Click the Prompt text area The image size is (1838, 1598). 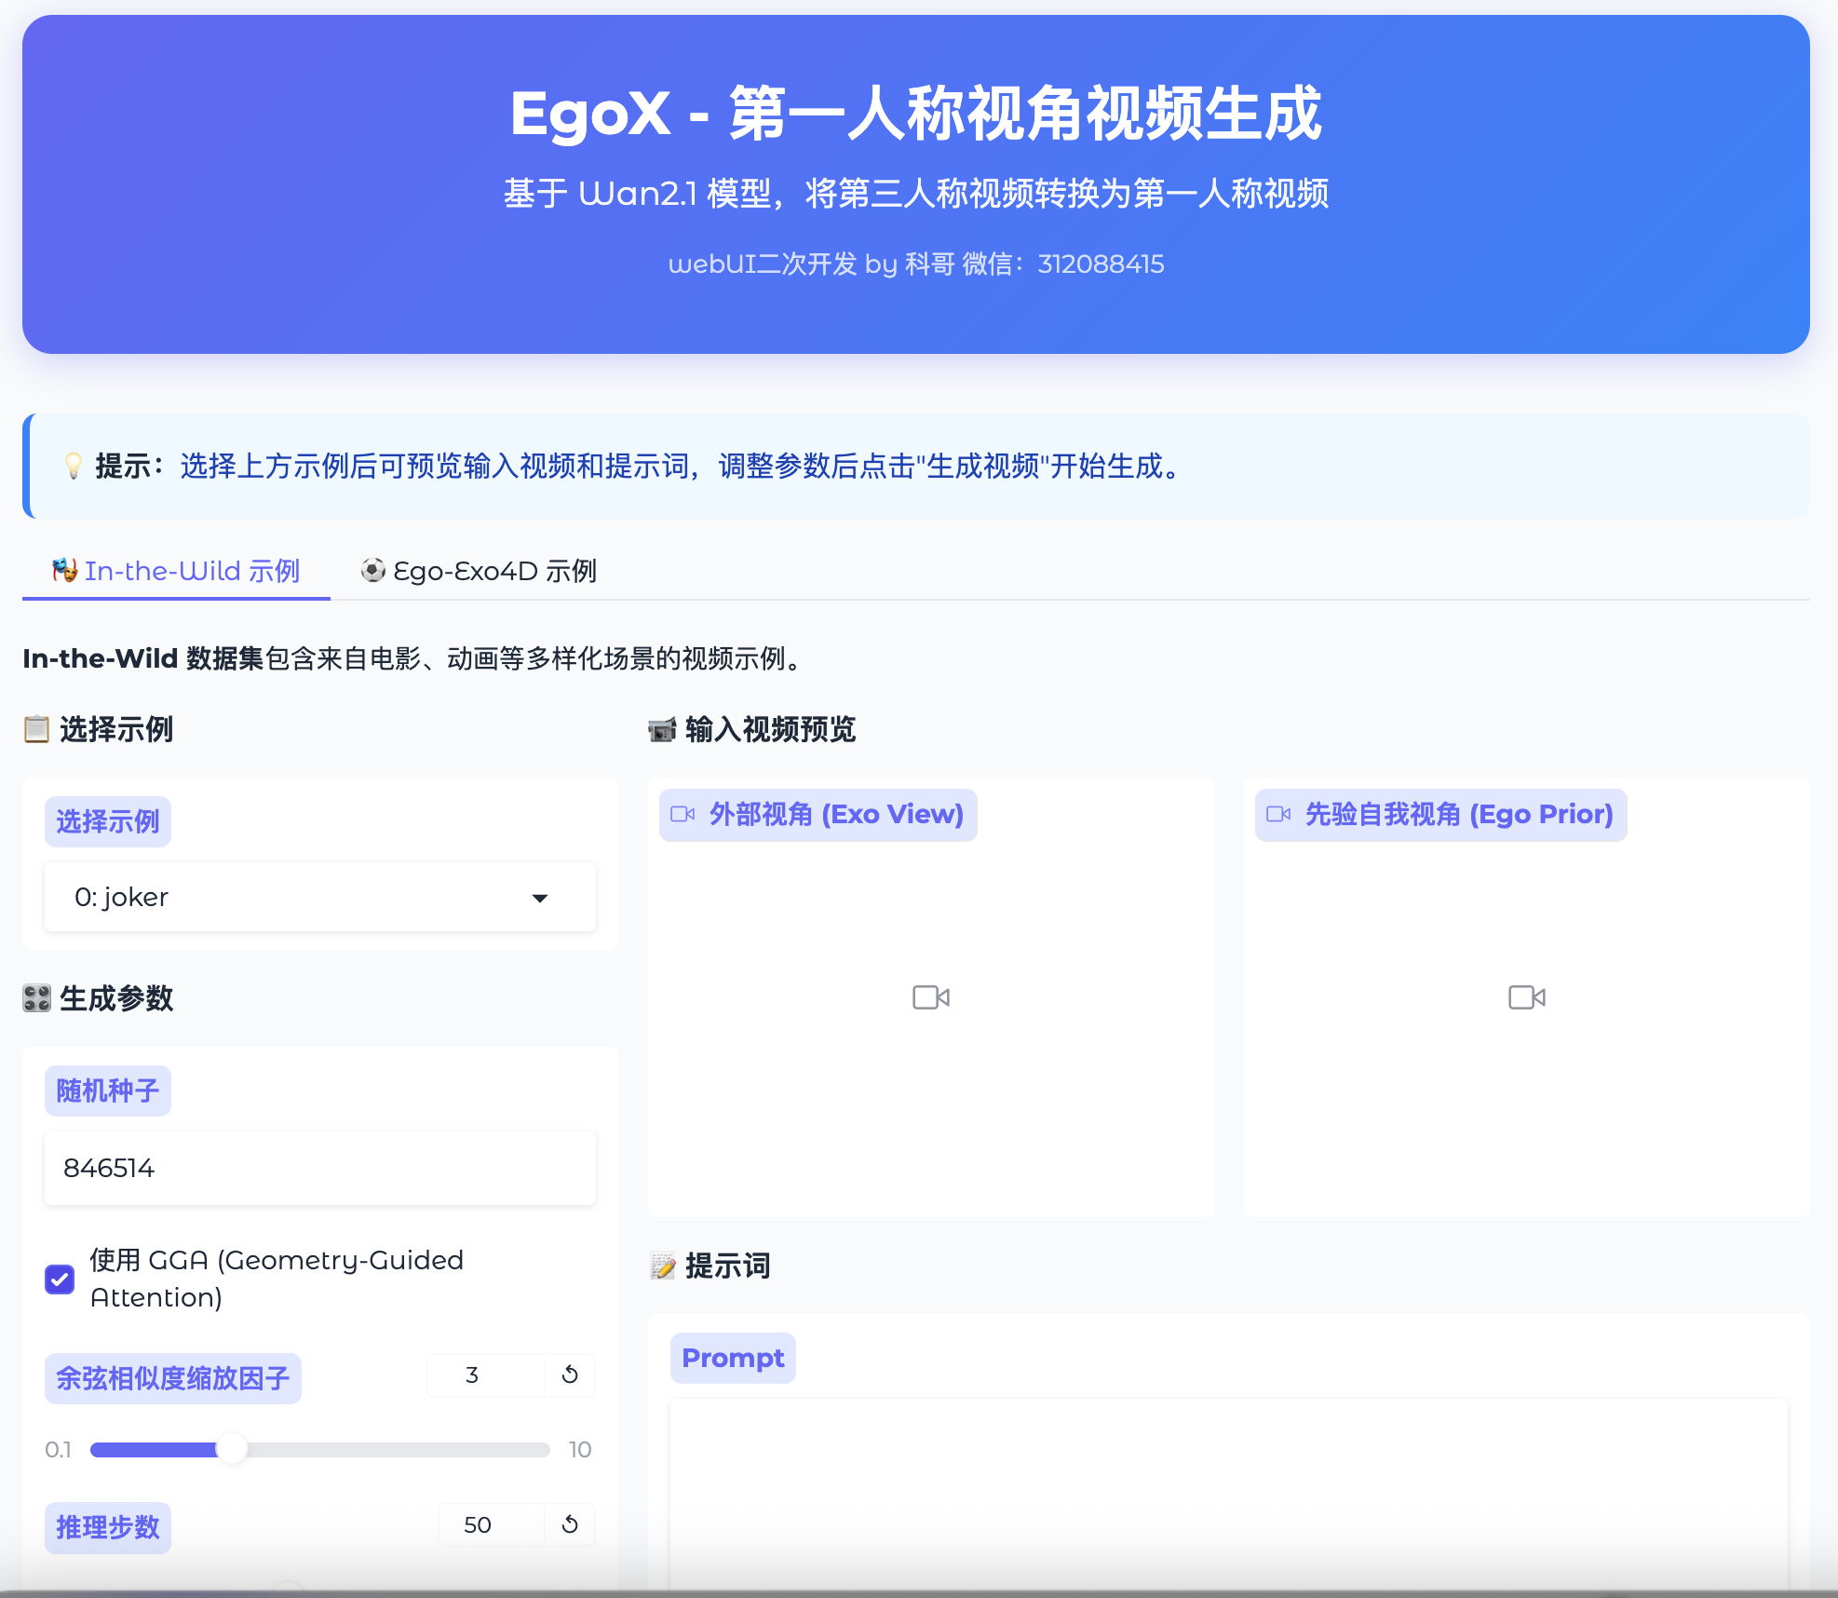(1227, 1490)
